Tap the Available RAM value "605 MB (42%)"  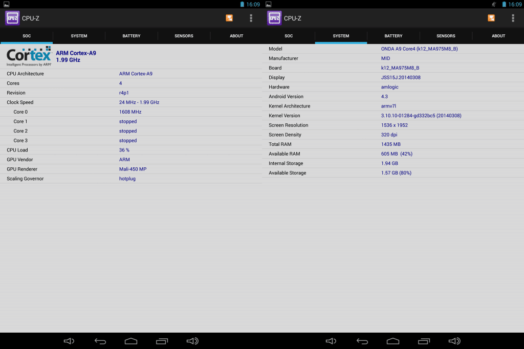[x=397, y=154]
